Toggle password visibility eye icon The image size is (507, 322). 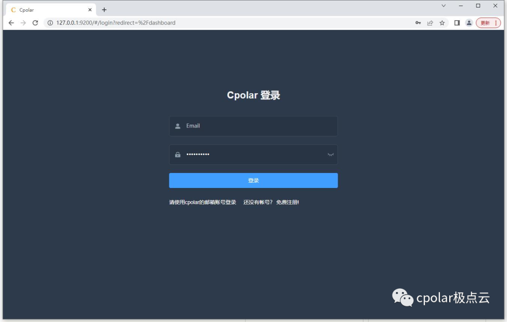click(330, 154)
